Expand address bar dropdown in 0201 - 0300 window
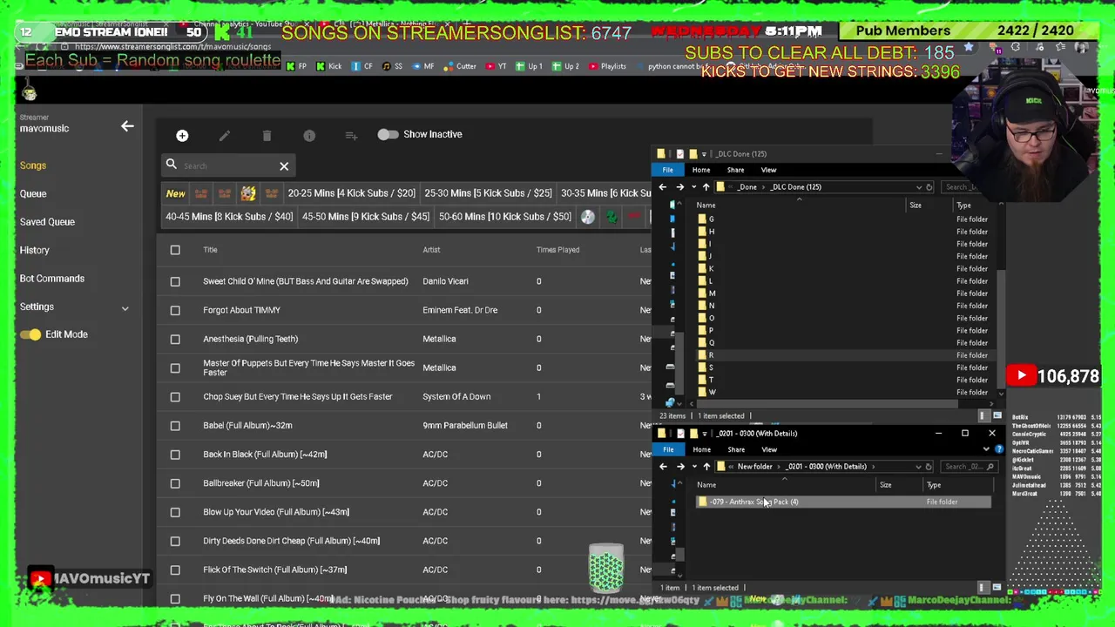 pos(918,467)
